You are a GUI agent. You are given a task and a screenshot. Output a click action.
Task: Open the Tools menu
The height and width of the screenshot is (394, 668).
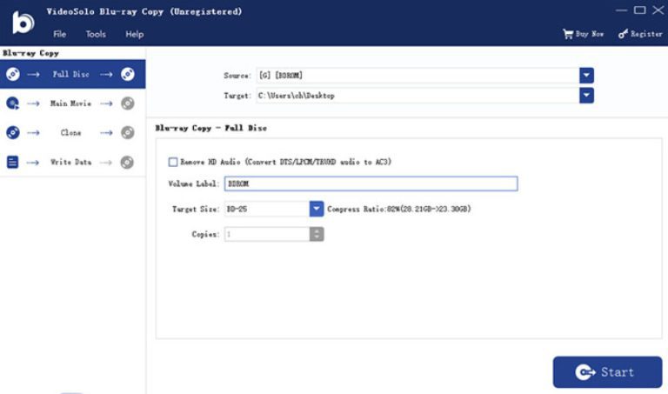pyautogui.click(x=96, y=34)
